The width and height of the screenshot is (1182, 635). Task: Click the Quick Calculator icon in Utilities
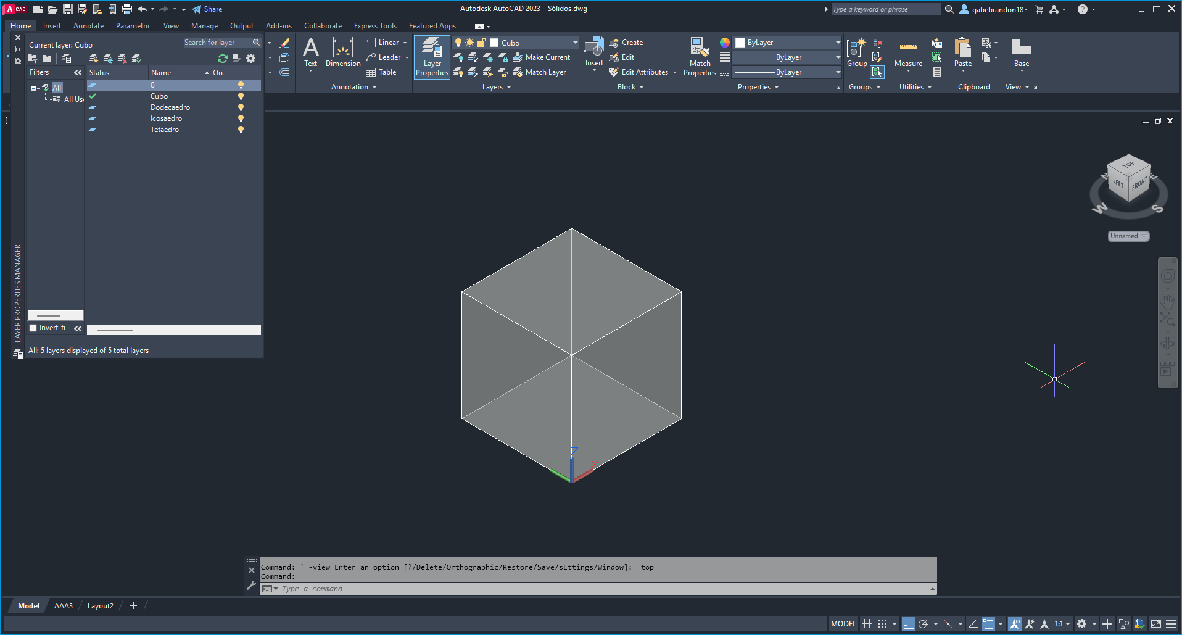[937, 72]
